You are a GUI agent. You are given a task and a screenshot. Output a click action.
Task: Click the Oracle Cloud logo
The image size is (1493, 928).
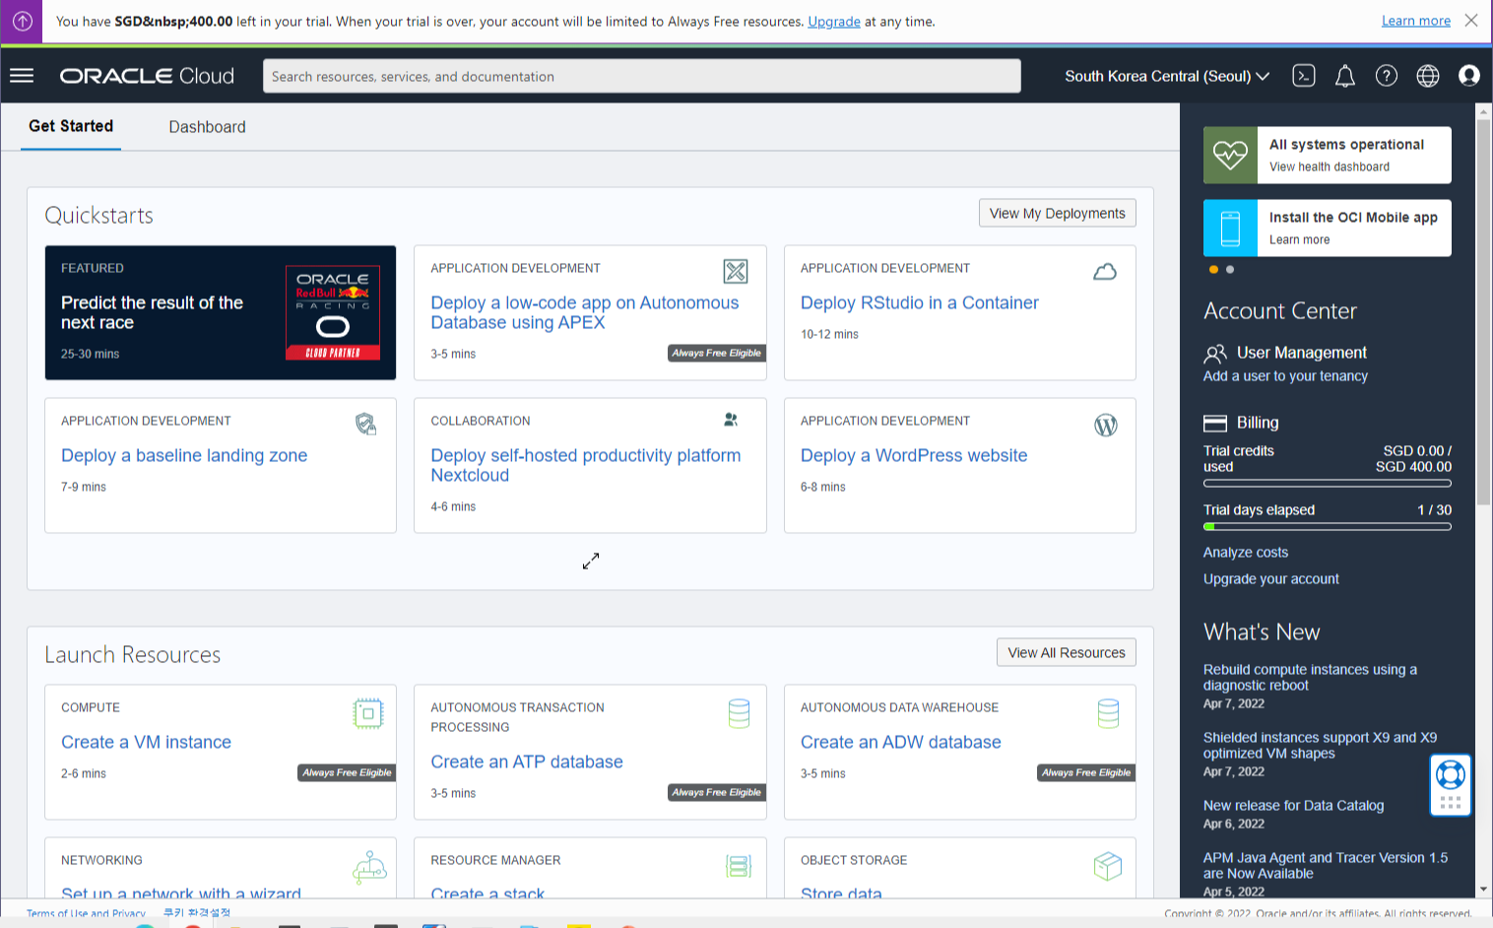pyautogui.click(x=147, y=76)
